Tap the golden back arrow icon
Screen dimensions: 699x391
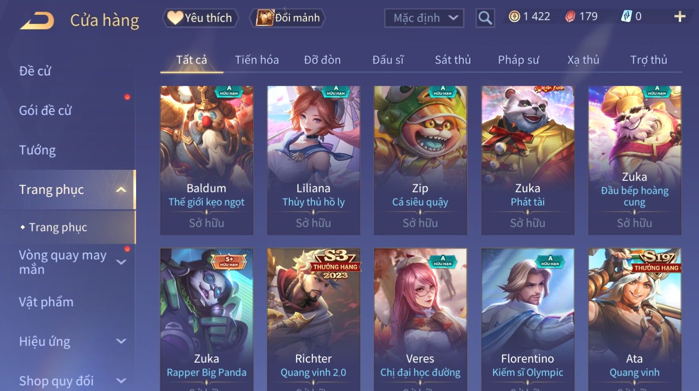click(37, 21)
